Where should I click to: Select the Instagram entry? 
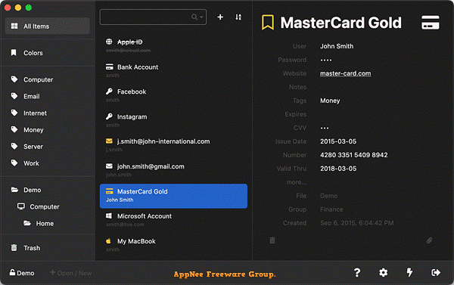pos(173,120)
